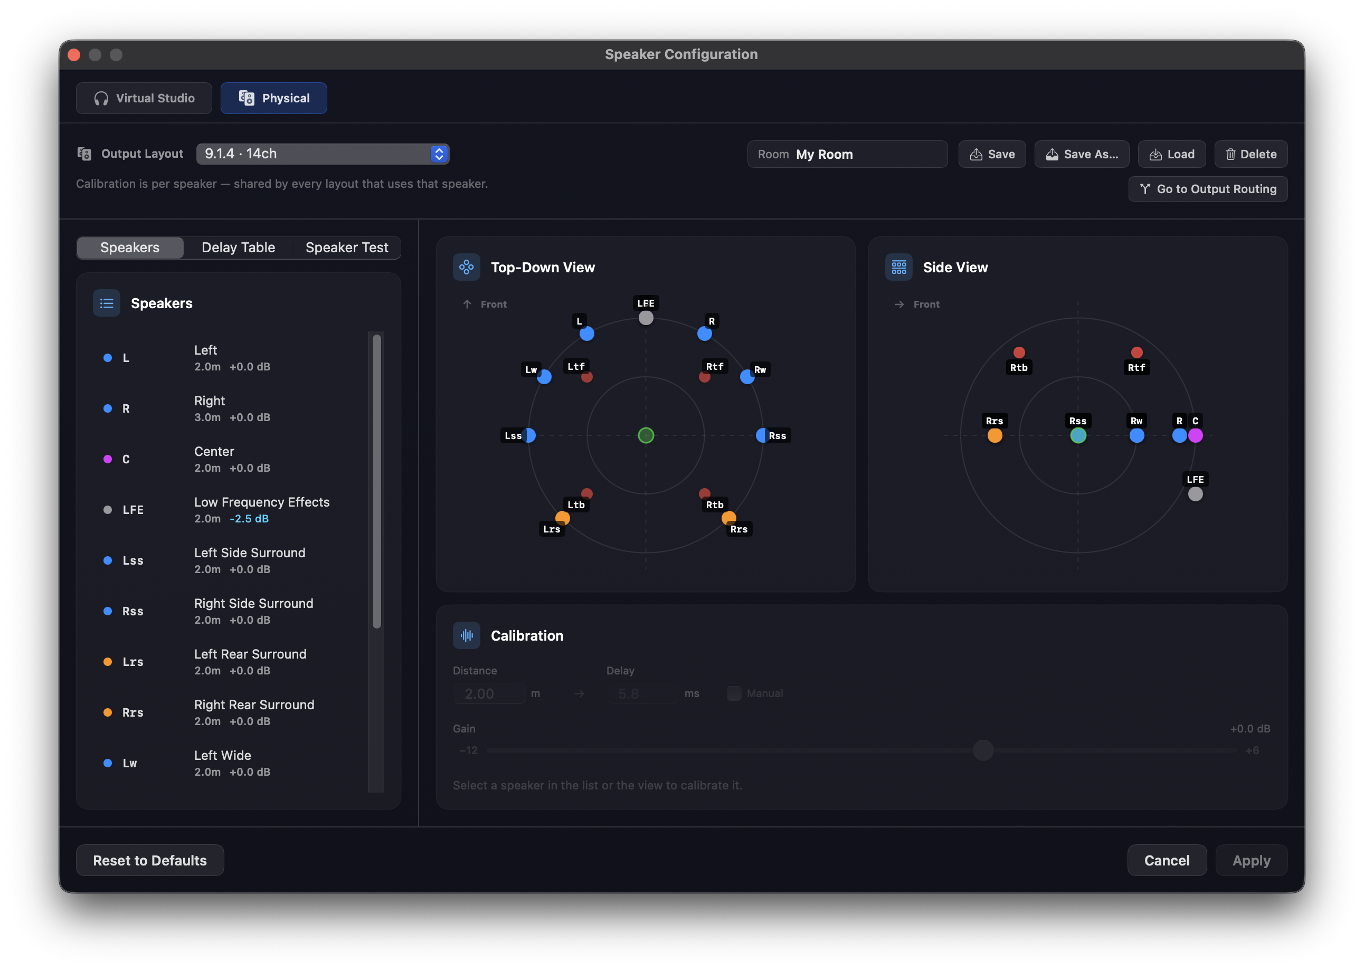The width and height of the screenshot is (1364, 971).
Task: Click the Delete room button
Action: pos(1251,154)
